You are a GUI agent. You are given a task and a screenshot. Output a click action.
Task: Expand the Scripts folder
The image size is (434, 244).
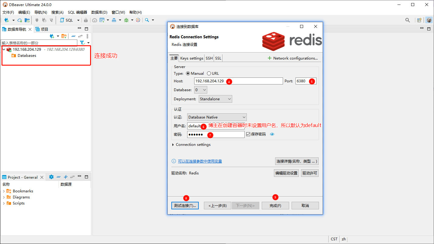4,203
